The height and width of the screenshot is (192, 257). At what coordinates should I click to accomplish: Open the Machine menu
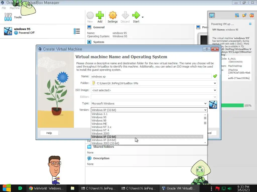(15, 8)
